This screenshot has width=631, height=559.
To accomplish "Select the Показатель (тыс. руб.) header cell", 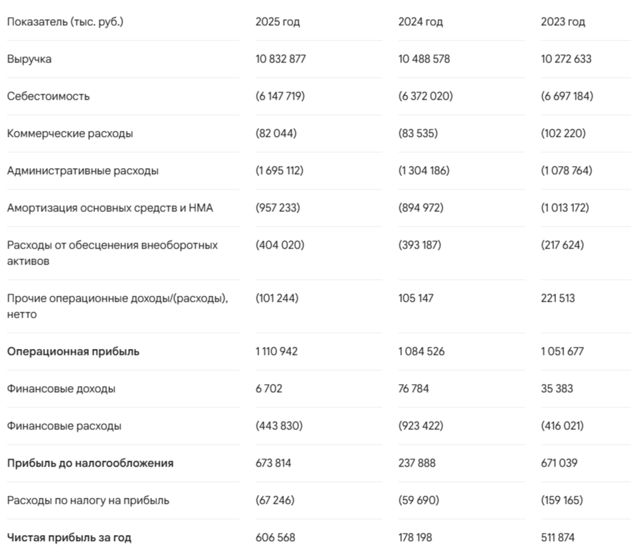I will 65,22.
